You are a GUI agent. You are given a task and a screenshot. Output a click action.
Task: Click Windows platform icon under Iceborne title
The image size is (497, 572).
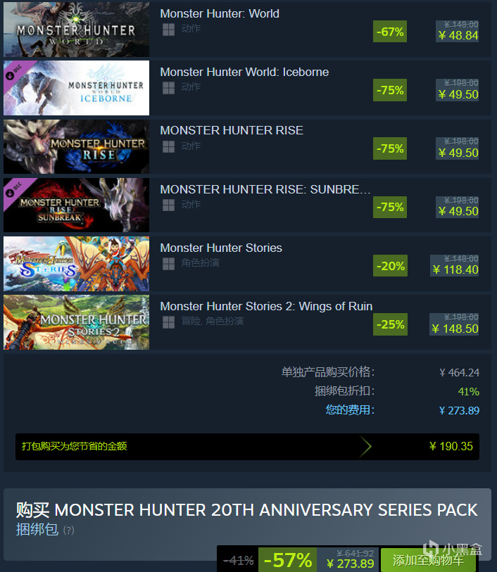tap(168, 88)
